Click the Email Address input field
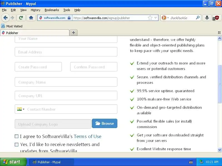The height and width of the screenshot is (166, 222). (x=66, y=52)
